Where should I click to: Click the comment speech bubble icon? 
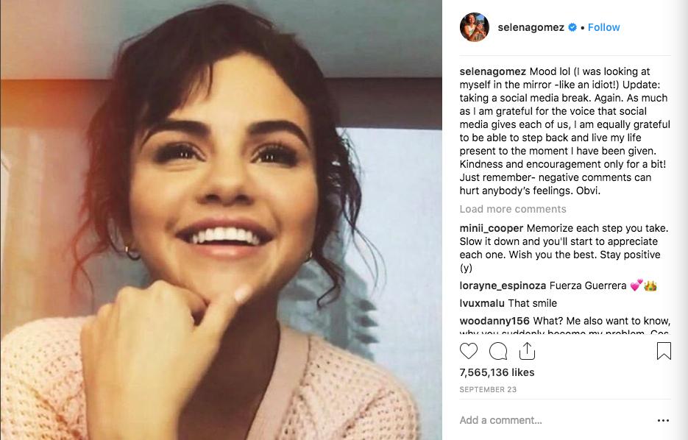pos(498,351)
